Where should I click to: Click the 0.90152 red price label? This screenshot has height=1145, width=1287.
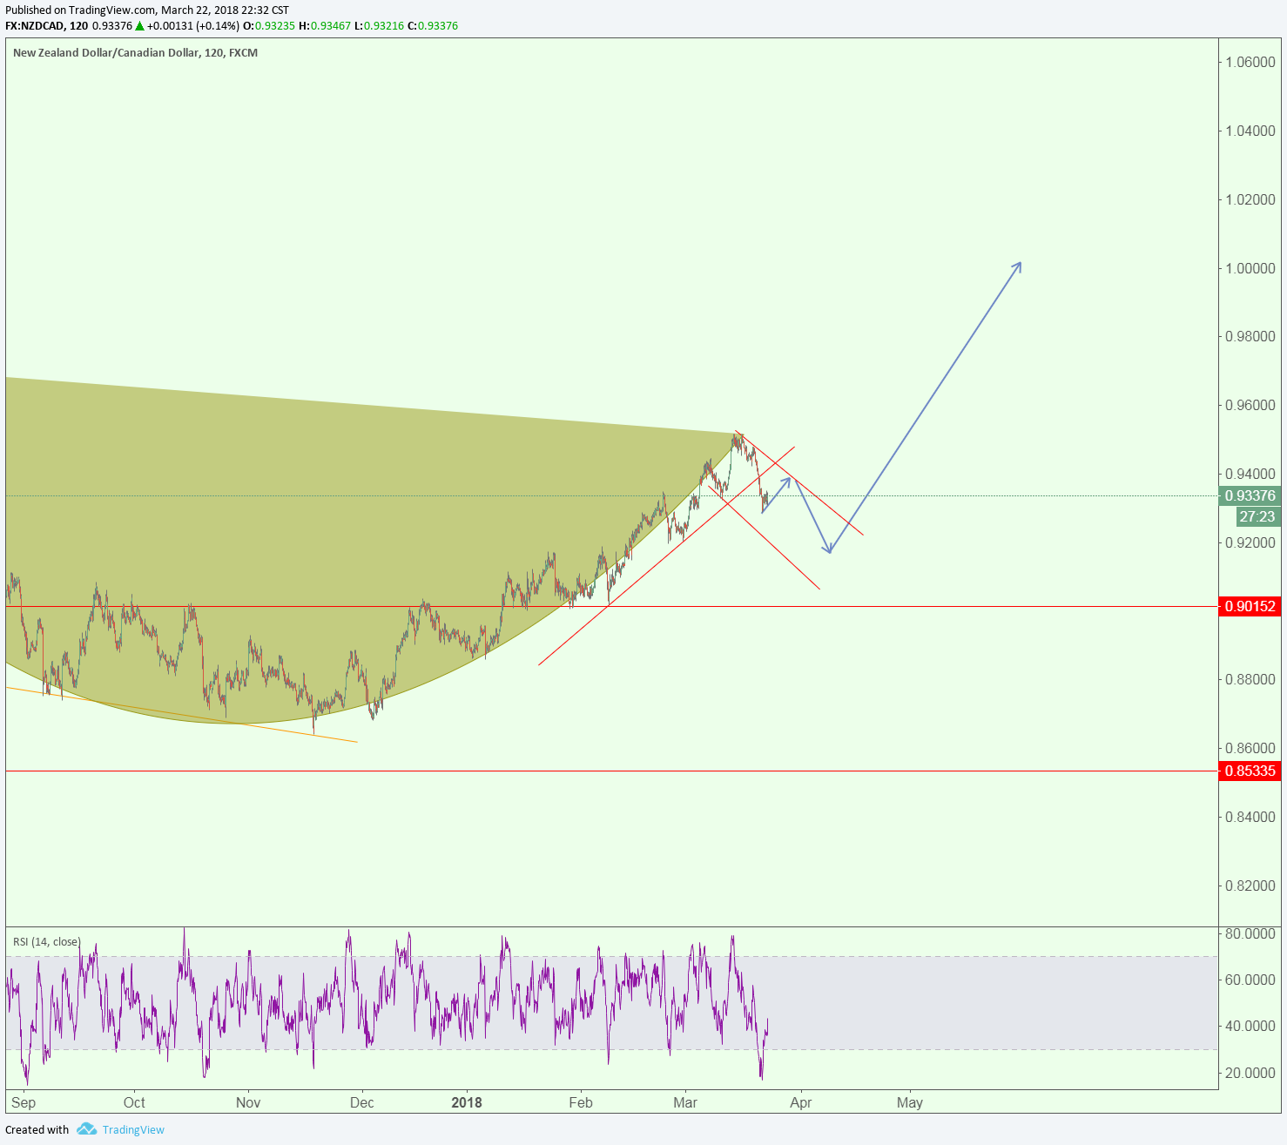pos(1250,606)
